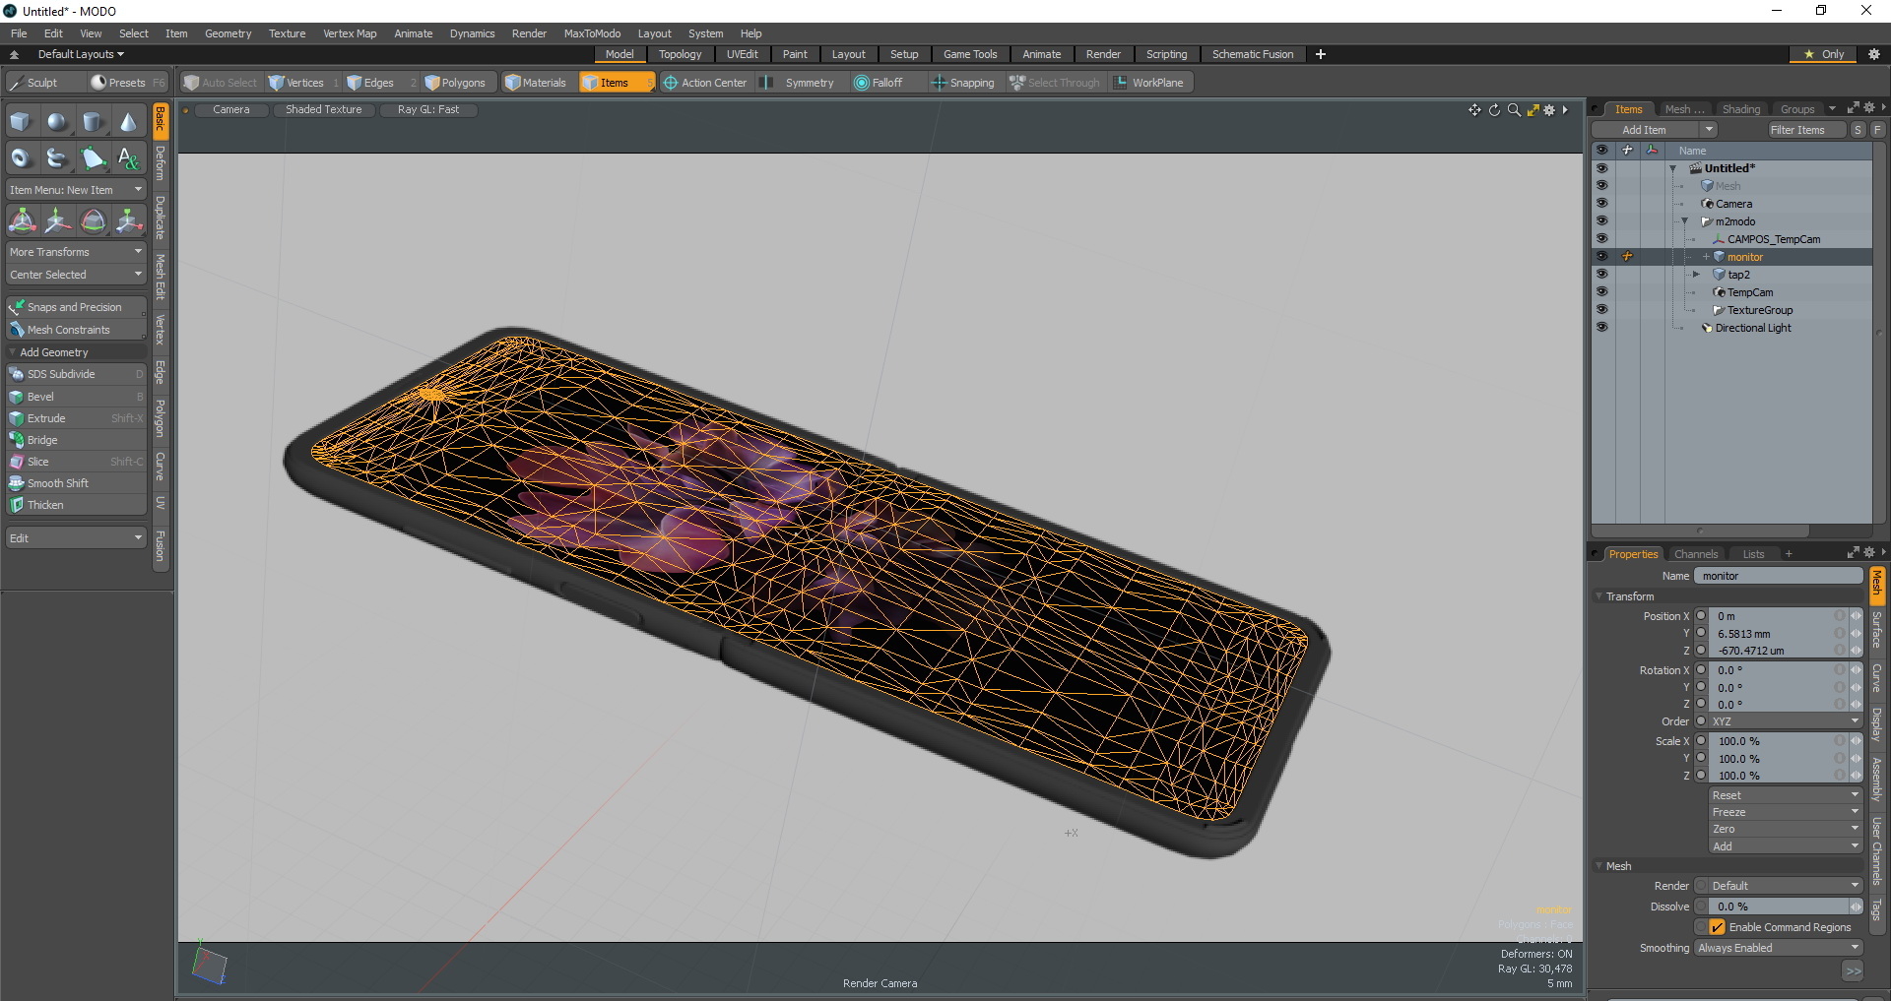
Task: Open the Rotation Order XYZ dropdown
Action: point(1785,721)
